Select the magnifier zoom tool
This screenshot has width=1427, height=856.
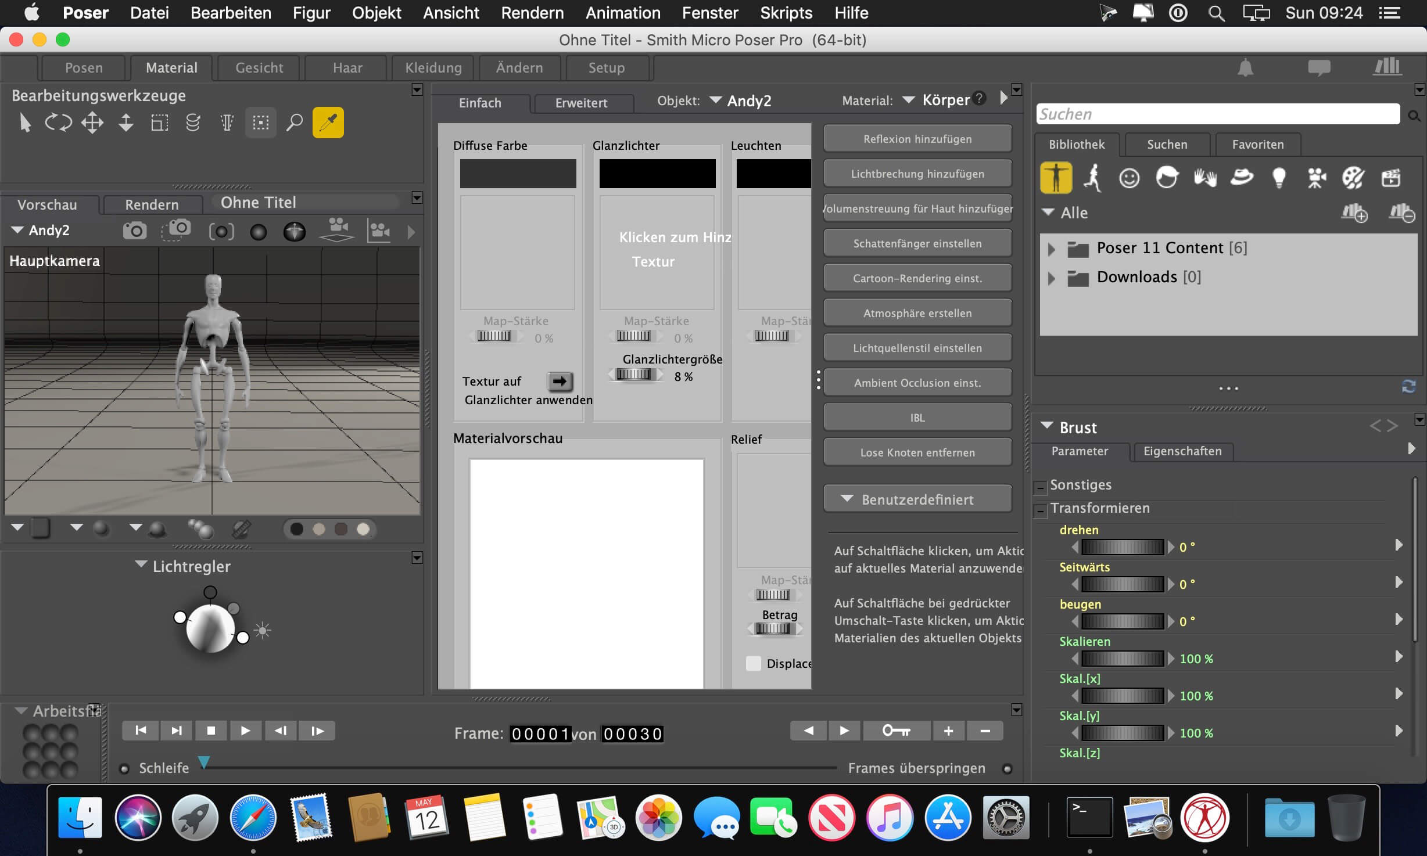click(x=294, y=123)
